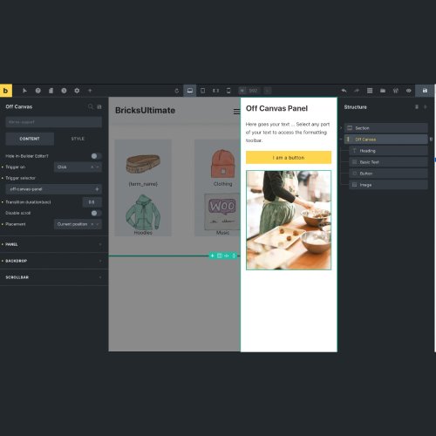Click the "I am a button" button
This screenshot has height=436, width=436.
pyautogui.click(x=289, y=158)
